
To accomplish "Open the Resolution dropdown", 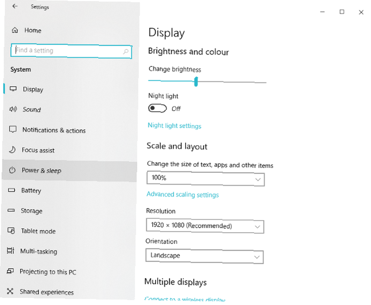I will tap(205, 226).
